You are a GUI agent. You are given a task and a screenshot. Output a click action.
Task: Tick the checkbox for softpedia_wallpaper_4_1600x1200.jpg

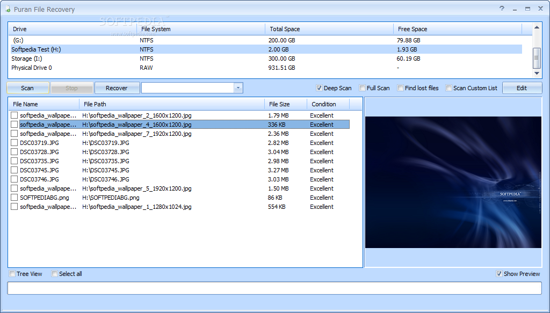(x=14, y=125)
